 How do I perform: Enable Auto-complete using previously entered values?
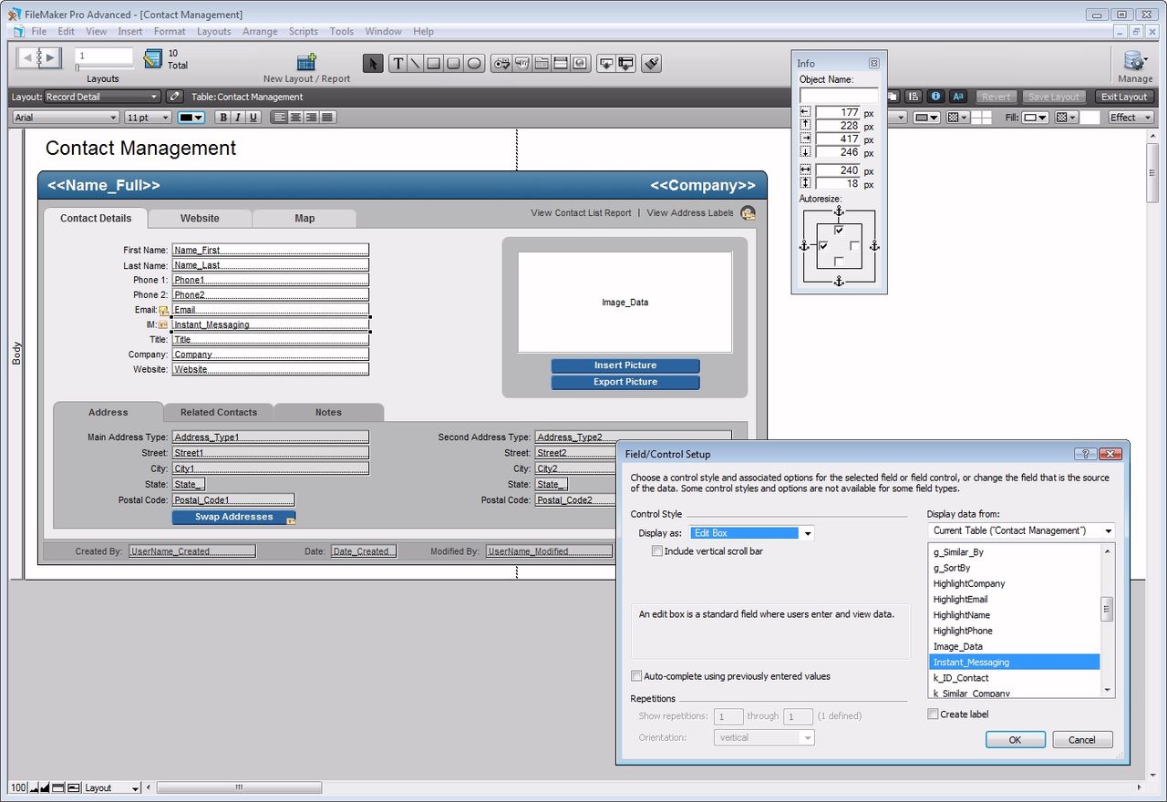[x=636, y=676]
